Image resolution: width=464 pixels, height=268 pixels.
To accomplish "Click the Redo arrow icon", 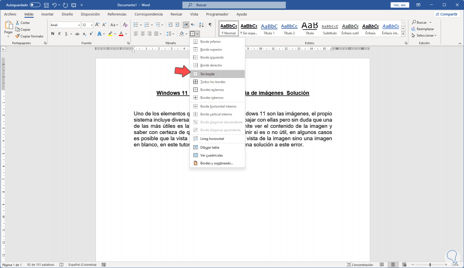I will (66, 5).
